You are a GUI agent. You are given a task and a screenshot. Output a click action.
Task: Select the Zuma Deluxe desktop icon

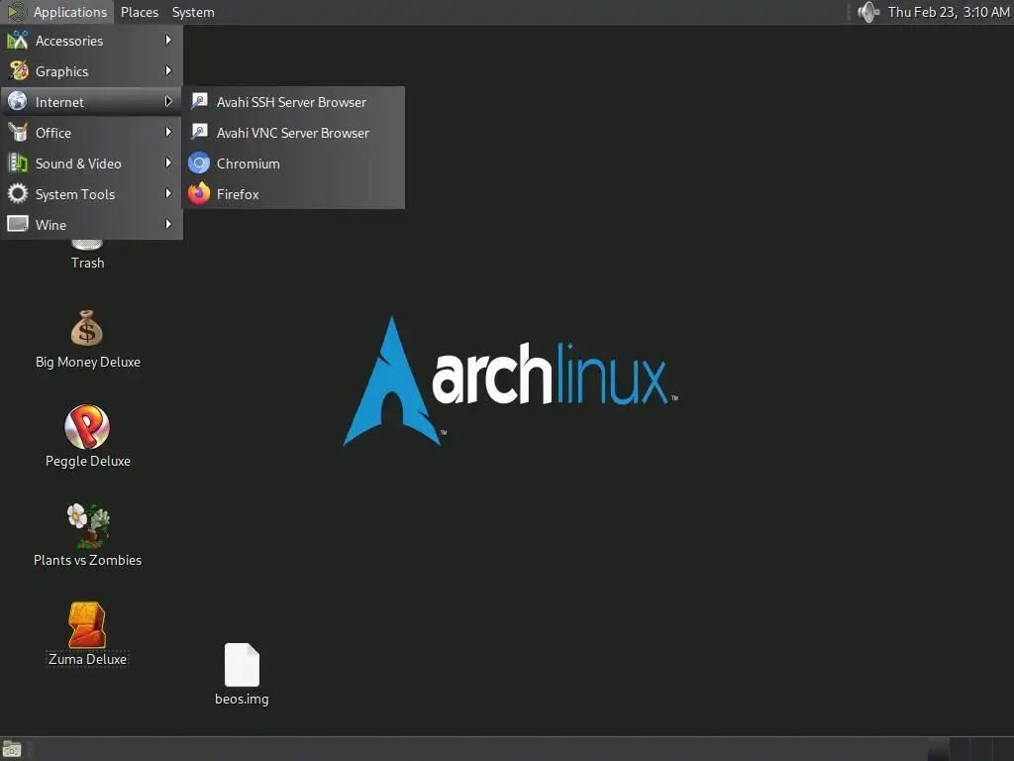[x=87, y=624]
